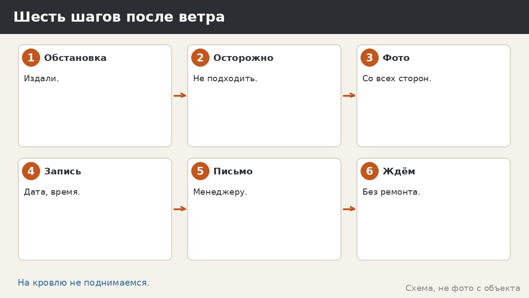Click the title "Шесть шагов после ветра"
Screen dimensions: 529x298
(119, 17)
